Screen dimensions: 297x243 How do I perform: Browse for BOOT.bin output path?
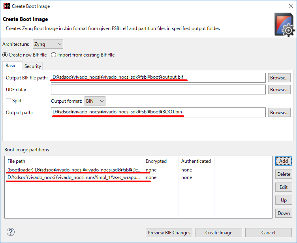[279, 113]
